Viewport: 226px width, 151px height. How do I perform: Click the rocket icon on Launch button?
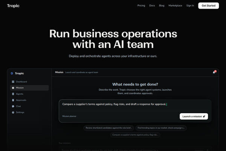click(x=204, y=117)
